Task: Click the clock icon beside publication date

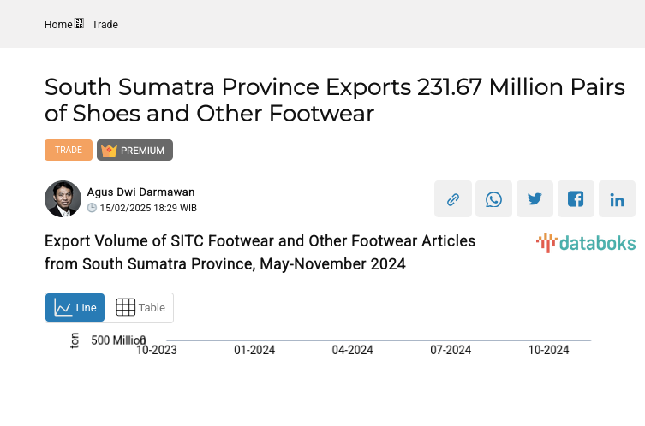Action: pos(92,208)
